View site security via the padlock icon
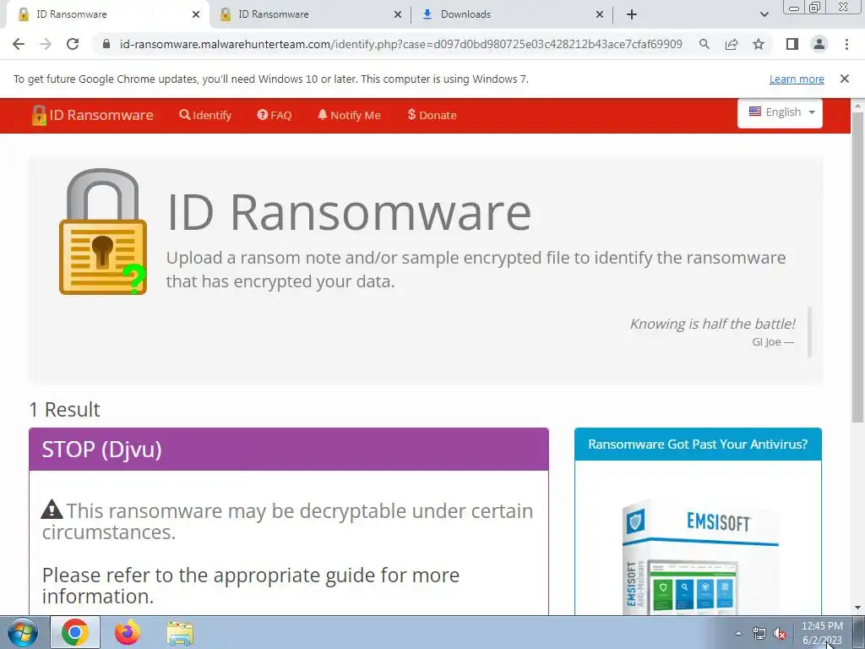The height and width of the screenshot is (649, 865). pyautogui.click(x=106, y=44)
